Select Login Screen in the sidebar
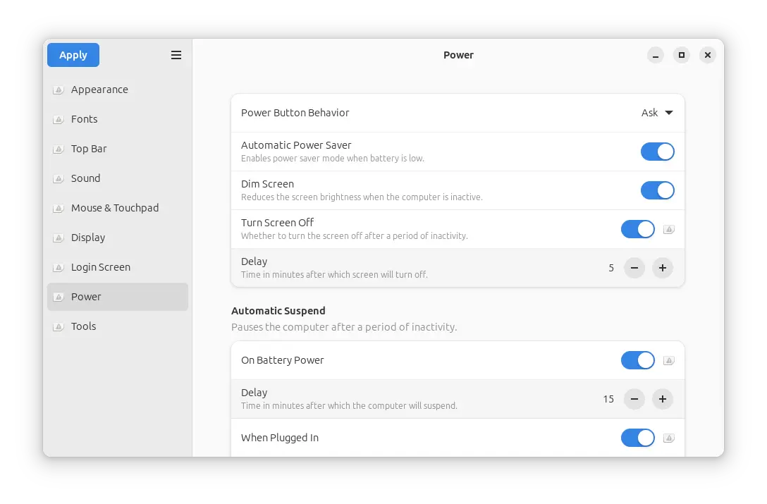 101,267
